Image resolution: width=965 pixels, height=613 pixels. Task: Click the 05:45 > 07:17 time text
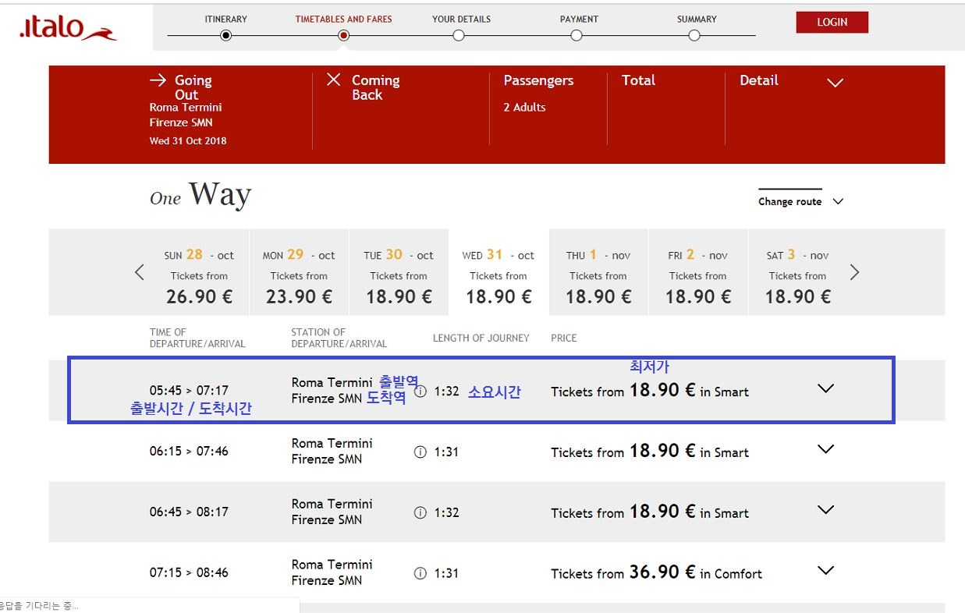click(x=189, y=390)
